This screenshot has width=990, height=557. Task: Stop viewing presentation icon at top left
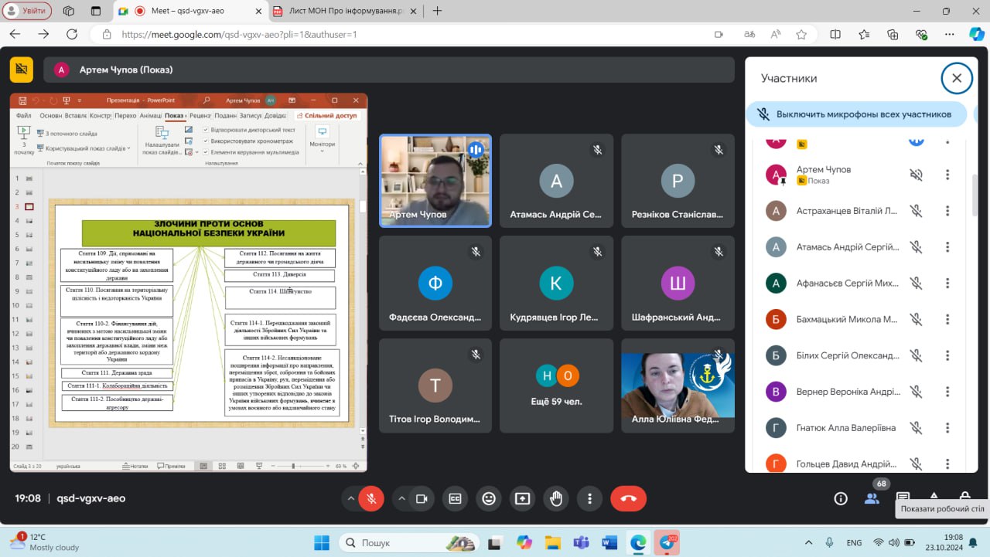(22, 70)
